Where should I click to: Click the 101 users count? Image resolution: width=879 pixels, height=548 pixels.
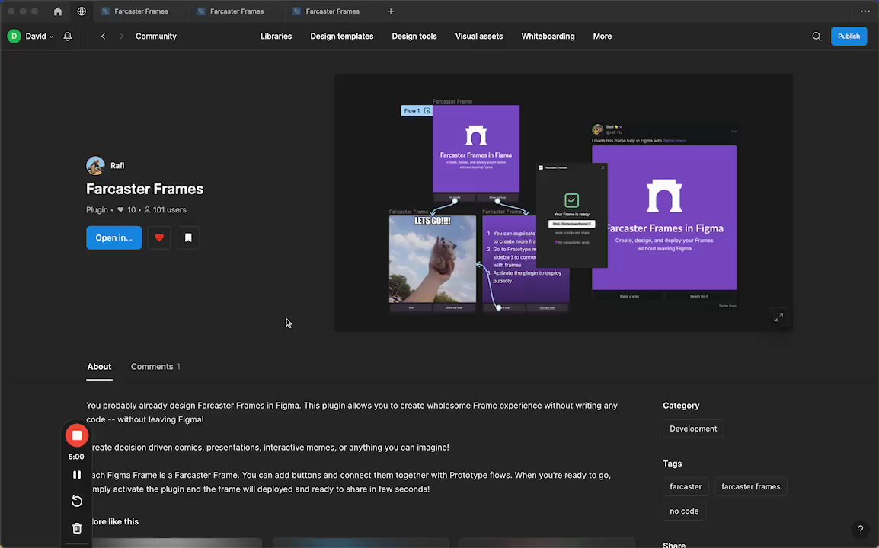click(x=165, y=209)
